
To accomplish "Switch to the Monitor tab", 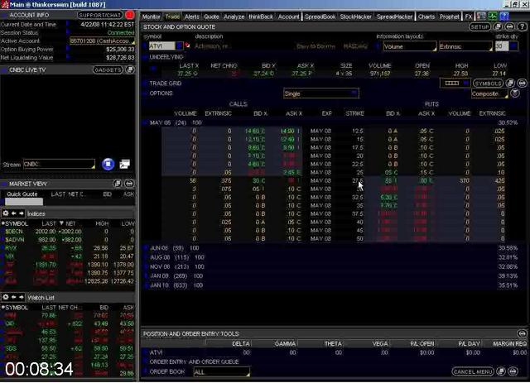I will 151,17.
